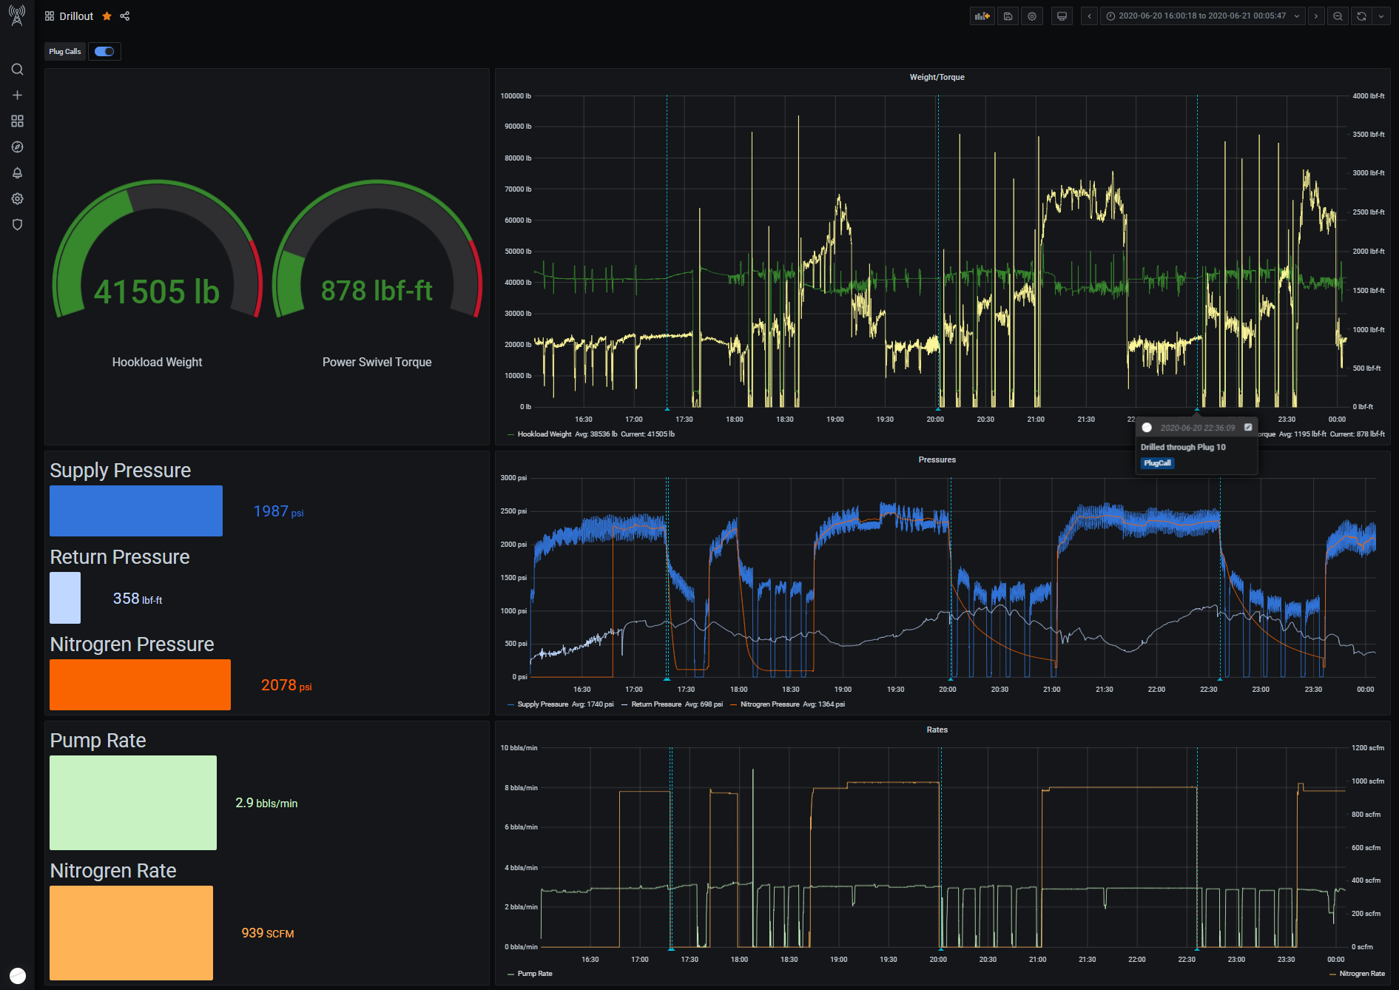
Task: Click the Drilled through Plug 10 annotation text
Action: (x=1183, y=447)
